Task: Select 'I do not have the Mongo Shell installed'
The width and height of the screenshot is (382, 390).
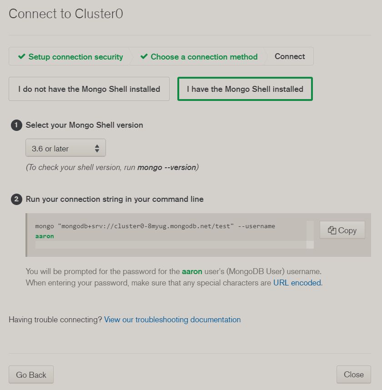Action: [x=89, y=89]
